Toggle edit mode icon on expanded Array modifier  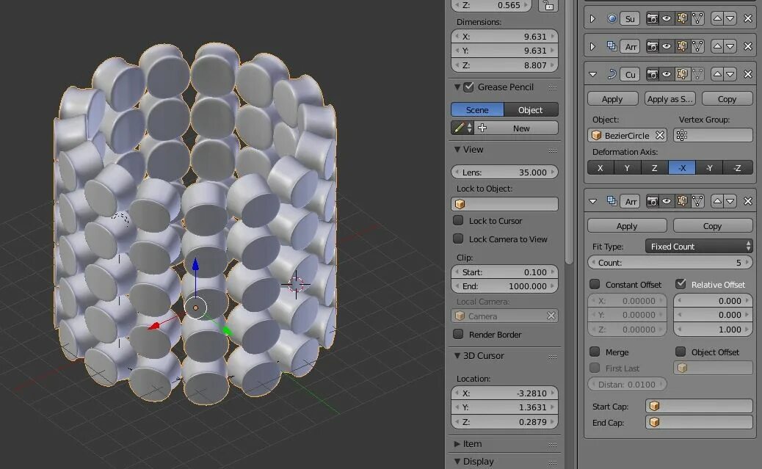(x=682, y=201)
